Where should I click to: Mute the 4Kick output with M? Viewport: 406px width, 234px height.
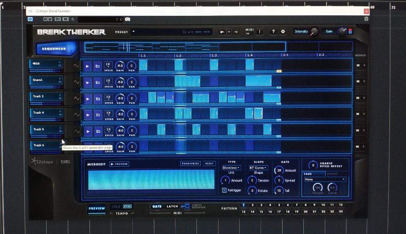358,65
